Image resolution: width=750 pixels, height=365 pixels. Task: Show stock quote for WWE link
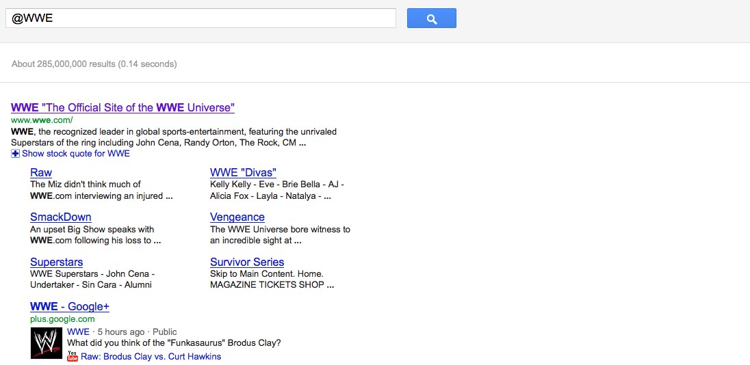[x=75, y=154]
